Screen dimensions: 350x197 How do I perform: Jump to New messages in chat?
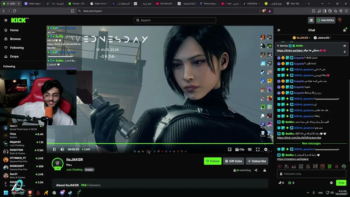[x=311, y=143]
